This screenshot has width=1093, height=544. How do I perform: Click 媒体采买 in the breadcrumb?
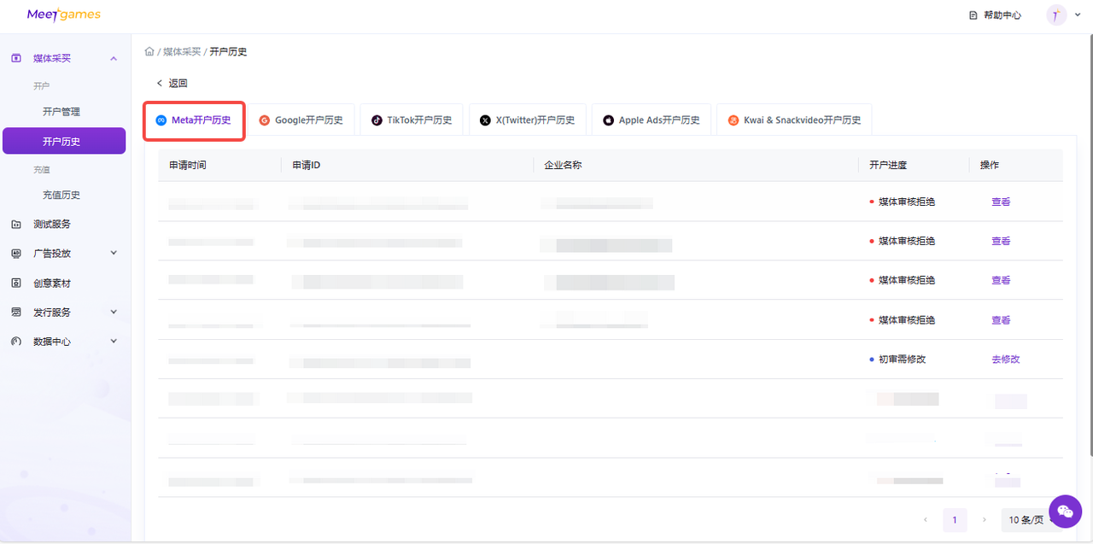182,52
